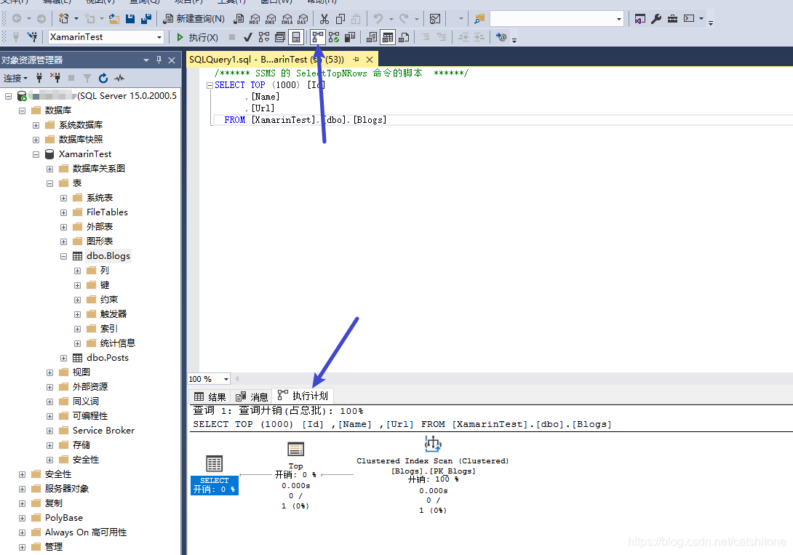
Task: Open the DMX query icon
Action: tap(271, 19)
